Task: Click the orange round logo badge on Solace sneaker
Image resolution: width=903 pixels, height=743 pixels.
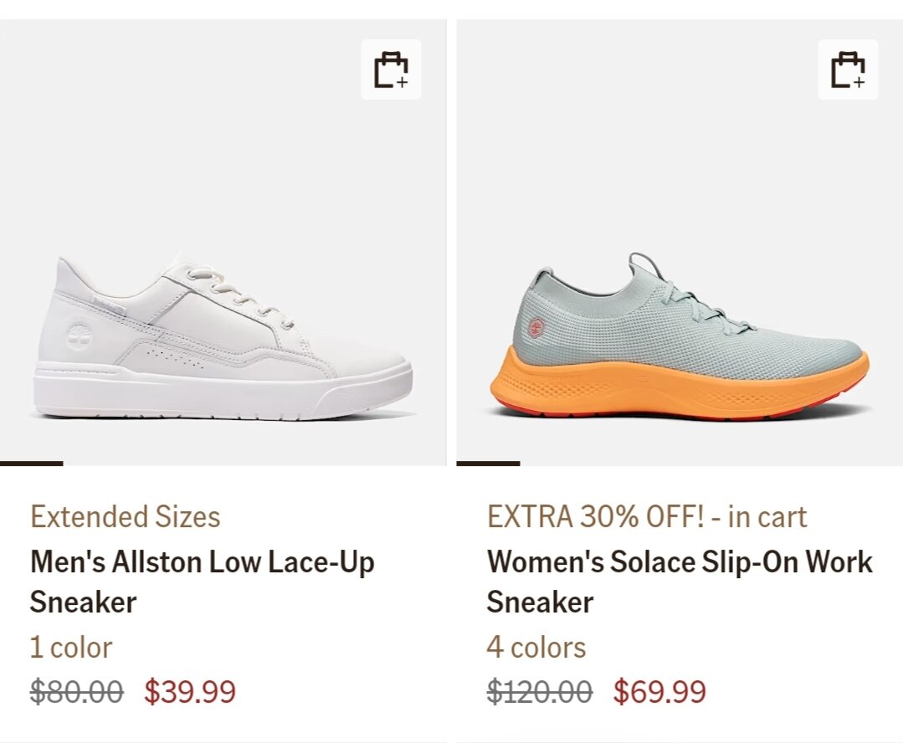Action: tap(536, 326)
